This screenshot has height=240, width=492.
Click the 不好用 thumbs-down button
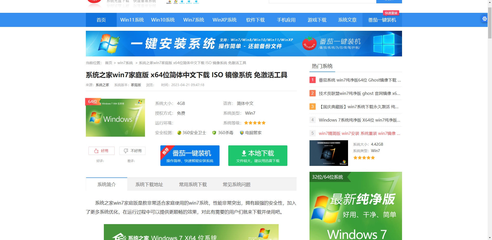tap(132, 151)
